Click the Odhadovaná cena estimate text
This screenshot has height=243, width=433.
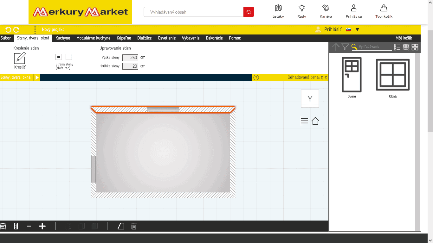click(x=307, y=78)
